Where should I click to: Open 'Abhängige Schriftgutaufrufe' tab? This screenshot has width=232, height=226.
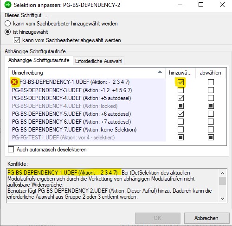(39, 60)
